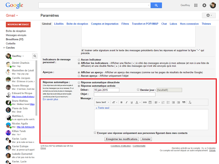
Task: Switch to the Boîte de réception settings tab
Action: click(x=77, y=24)
